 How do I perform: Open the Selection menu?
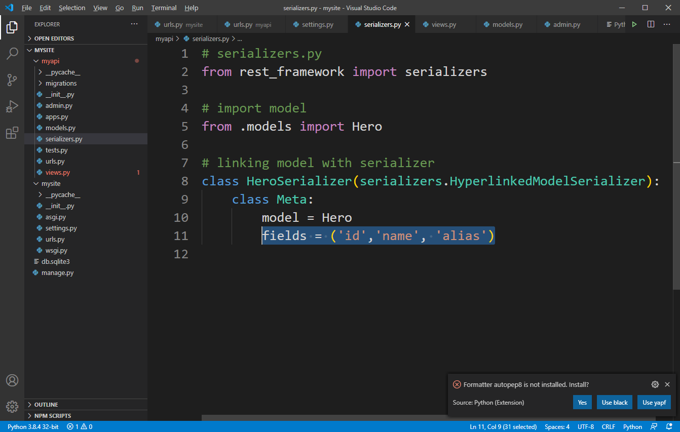click(72, 8)
